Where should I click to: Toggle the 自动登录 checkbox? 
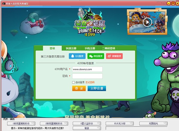click(x=73, y=82)
